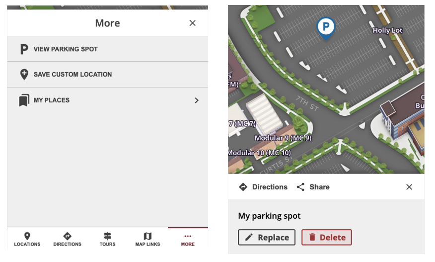
Task: Click the parking P icon in More menu
Action: tap(24, 49)
